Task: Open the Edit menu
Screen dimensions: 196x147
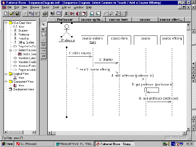Action: tap(17, 7)
